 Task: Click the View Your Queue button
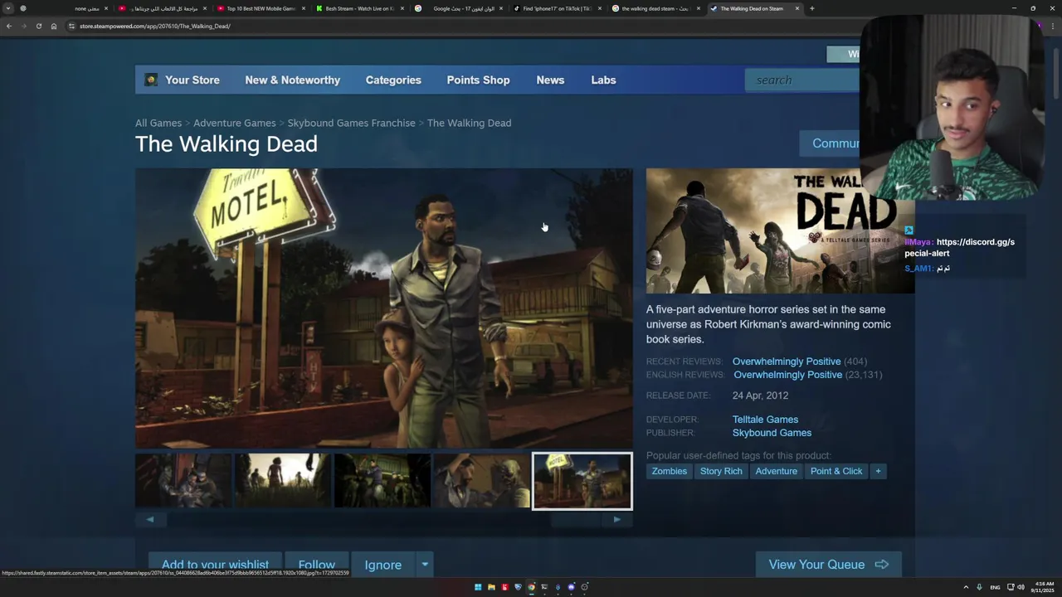coord(828,565)
